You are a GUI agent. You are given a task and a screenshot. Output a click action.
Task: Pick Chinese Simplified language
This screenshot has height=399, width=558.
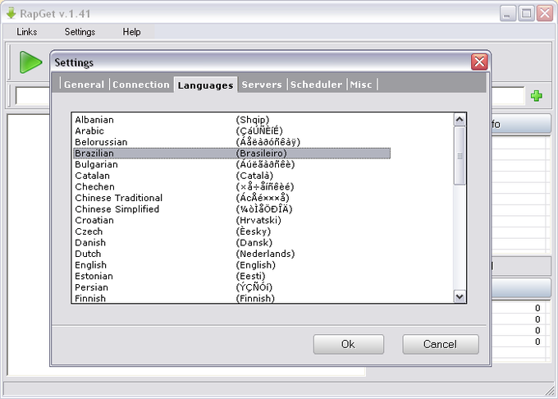231,209
